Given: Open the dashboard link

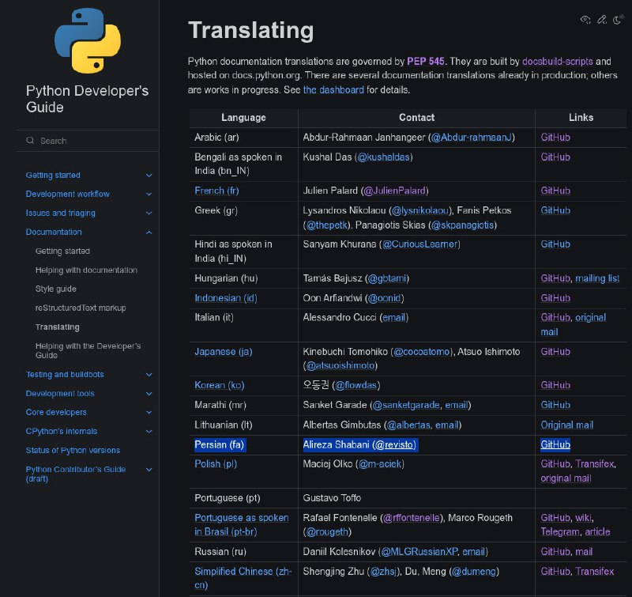Looking at the screenshot, I should [333, 89].
